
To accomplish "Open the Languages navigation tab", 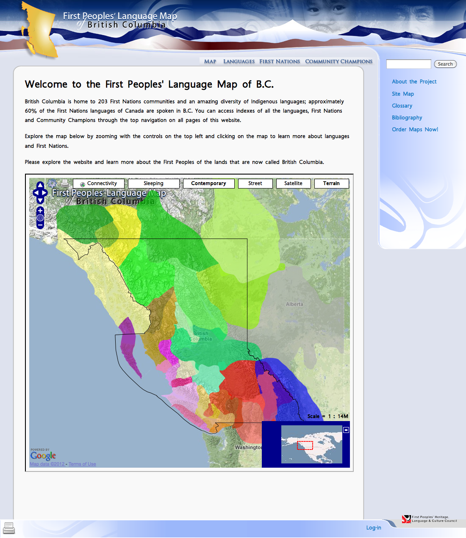I will pos(239,61).
